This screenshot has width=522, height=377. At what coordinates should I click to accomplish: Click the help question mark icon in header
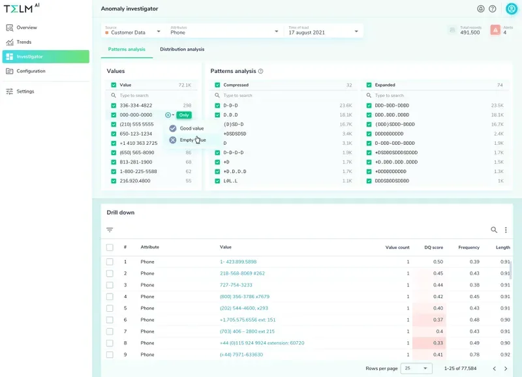493,9
